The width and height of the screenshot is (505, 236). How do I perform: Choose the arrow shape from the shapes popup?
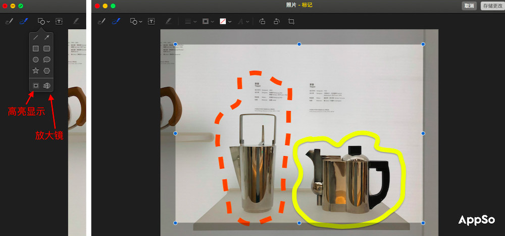[x=47, y=37]
